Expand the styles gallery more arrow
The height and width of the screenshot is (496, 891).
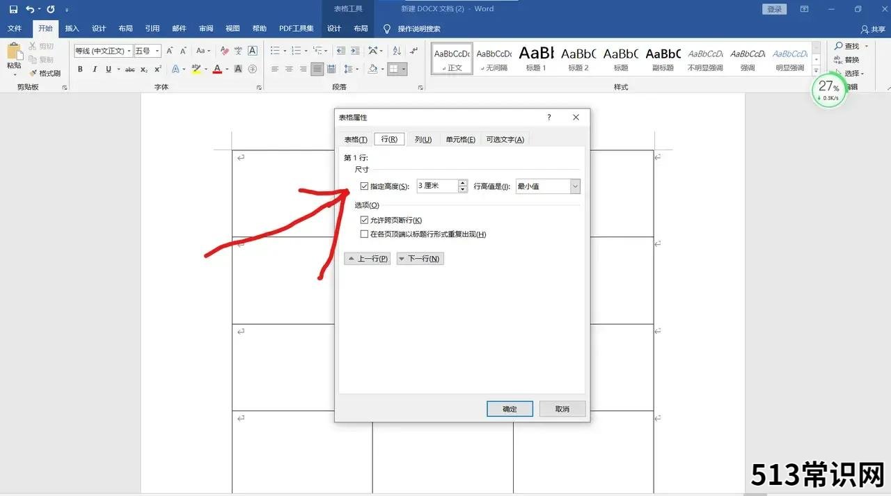pyautogui.click(x=816, y=70)
